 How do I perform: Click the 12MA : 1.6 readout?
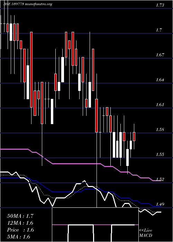pyautogui.click(x=20, y=223)
